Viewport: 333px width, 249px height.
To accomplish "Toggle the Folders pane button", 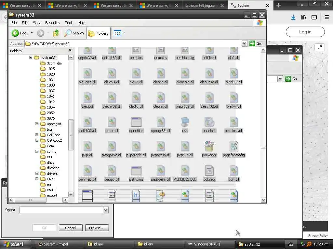I will coord(99,33).
